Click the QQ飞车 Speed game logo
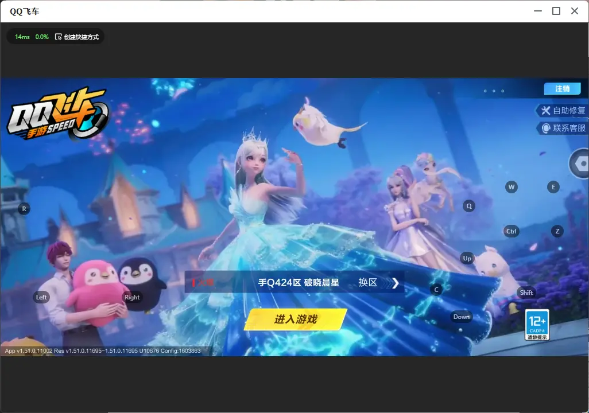 coord(57,113)
